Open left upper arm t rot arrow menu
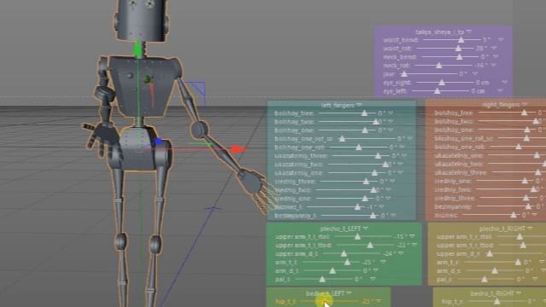Viewport: 546px width, 307px height. point(412,237)
